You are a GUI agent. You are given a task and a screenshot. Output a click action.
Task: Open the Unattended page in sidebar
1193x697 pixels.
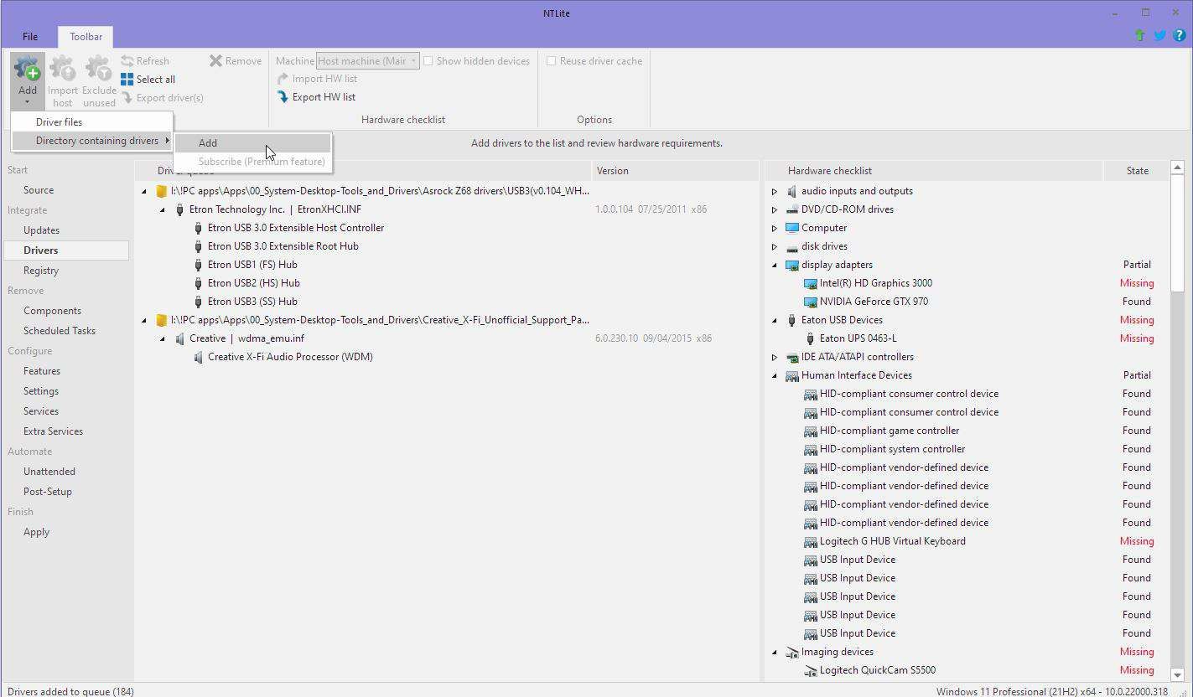click(49, 472)
